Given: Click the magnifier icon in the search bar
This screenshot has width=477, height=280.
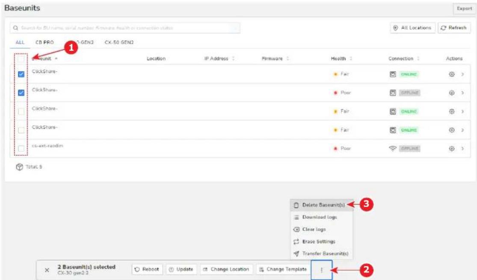Looking at the screenshot, I should point(15,28).
